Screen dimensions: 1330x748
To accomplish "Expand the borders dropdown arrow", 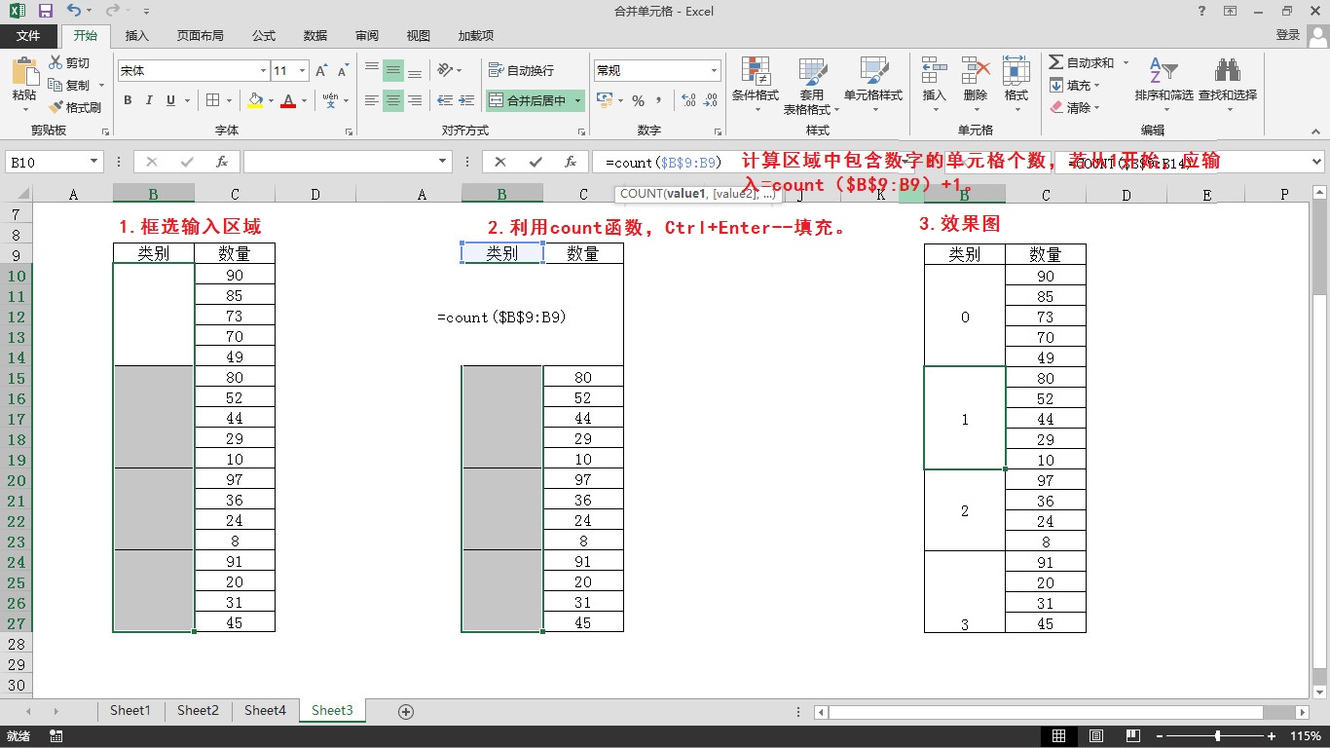I will 229,100.
